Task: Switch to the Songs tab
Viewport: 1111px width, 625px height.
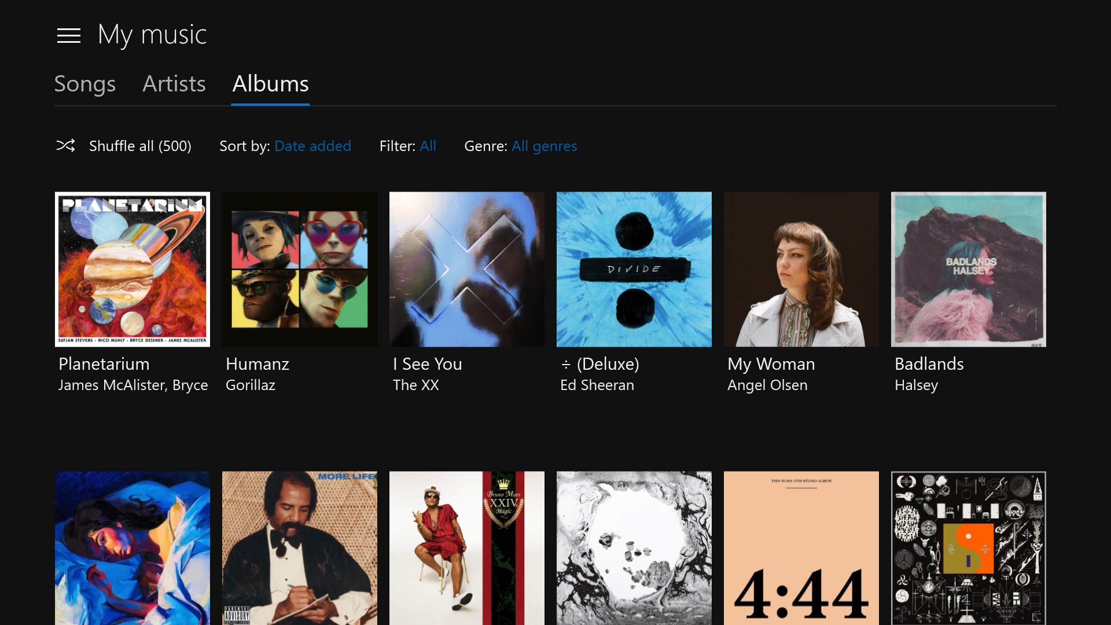Action: 84,84
